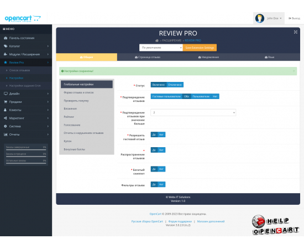Viewport: 304px width, 249px height.
Task: Click the John Doe avatar image
Action: pos(260,18)
